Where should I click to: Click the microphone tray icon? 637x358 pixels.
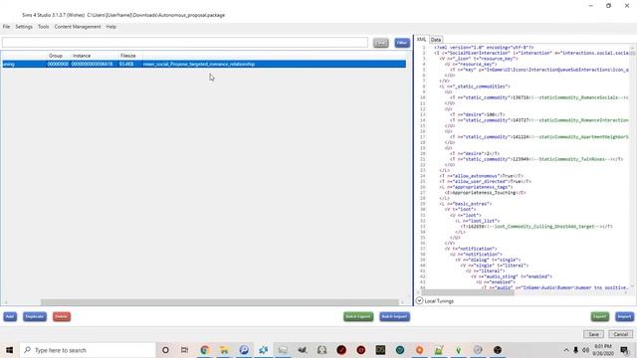coord(575,350)
